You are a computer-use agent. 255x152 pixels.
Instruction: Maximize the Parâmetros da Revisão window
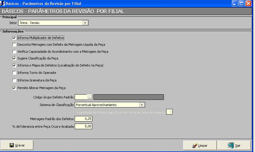click(x=242, y=4)
